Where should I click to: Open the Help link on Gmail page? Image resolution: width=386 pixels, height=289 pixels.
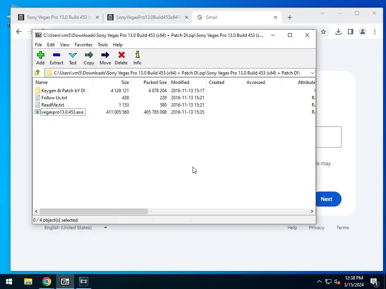click(292, 228)
